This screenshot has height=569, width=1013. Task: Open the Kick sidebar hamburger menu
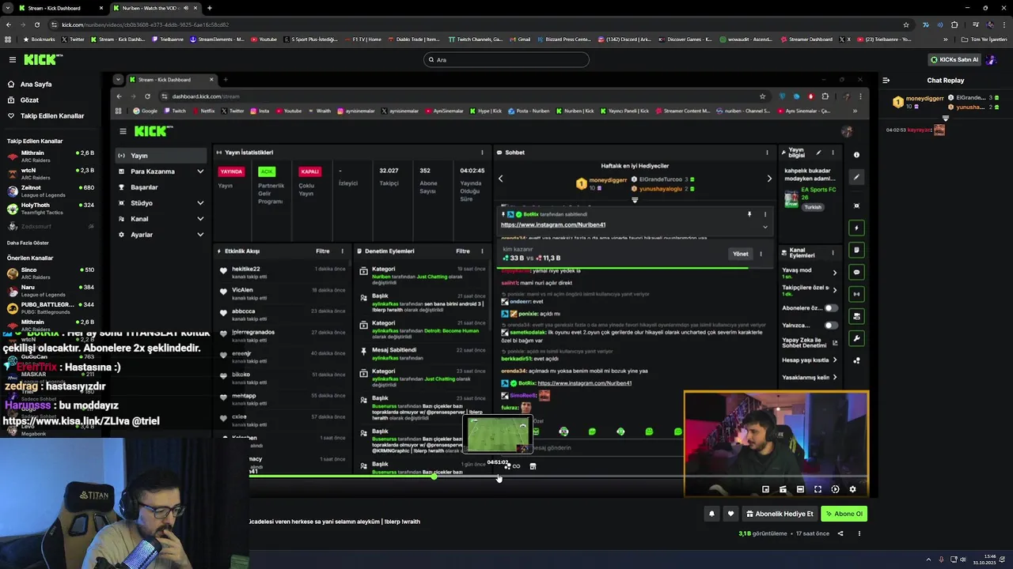point(12,59)
